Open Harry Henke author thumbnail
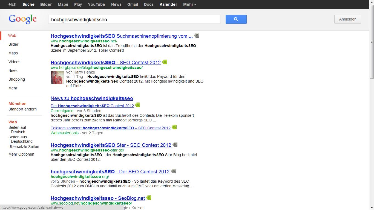 click(x=57, y=77)
